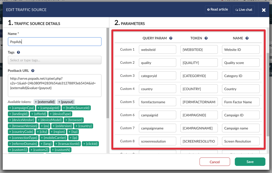Viewport: 272px width, 173px height.
Task: Insert the {browserVersion} token
Action: pos(23,126)
